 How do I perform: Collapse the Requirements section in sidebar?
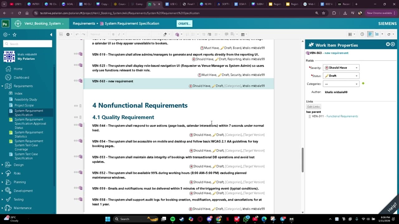pyautogui.click(x=2, y=86)
